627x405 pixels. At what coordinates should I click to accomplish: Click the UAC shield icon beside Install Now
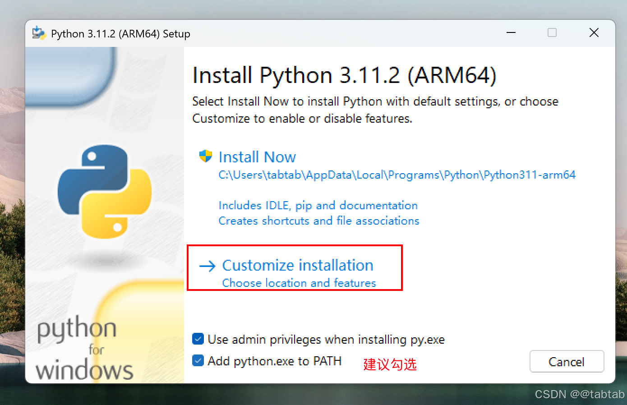206,156
